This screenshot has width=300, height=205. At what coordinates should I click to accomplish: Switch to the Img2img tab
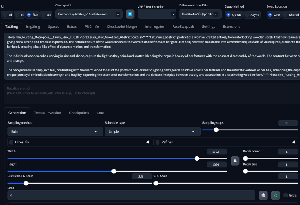[33, 27]
